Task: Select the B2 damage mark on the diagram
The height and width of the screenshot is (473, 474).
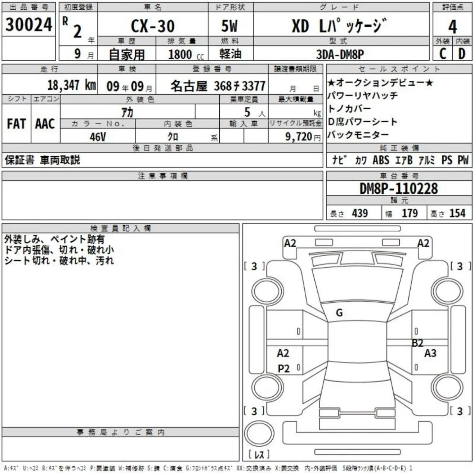Action: tap(417, 343)
